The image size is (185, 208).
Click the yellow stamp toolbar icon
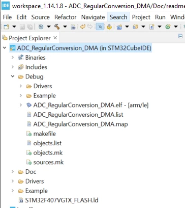click(109, 27)
